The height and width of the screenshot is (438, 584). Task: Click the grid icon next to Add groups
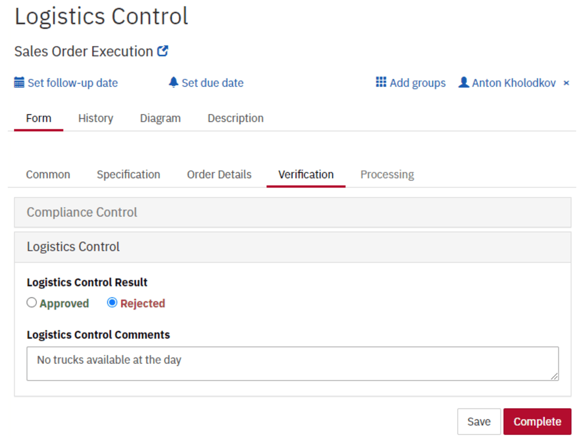click(380, 82)
